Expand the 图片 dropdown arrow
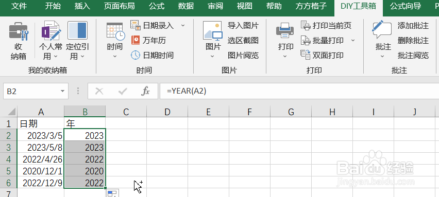The width and height of the screenshot is (439, 197). (212, 57)
